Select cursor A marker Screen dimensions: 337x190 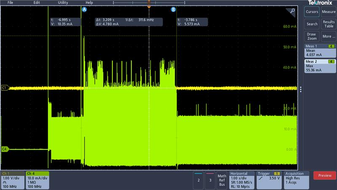(x=84, y=9)
